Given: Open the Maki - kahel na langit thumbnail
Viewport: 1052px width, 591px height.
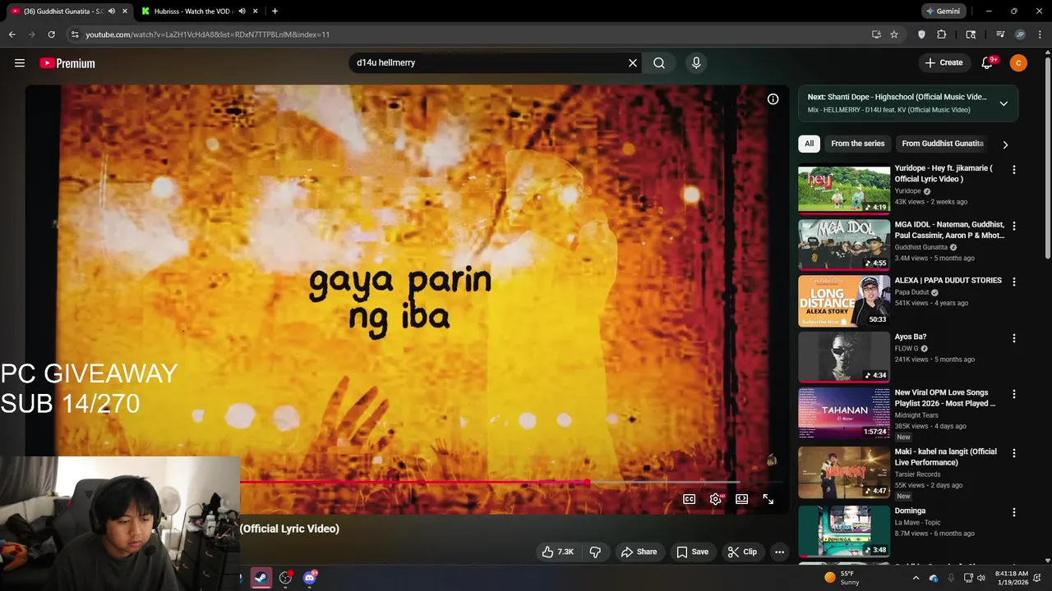Looking at the screenshot, I should click(x=843, y=472).
